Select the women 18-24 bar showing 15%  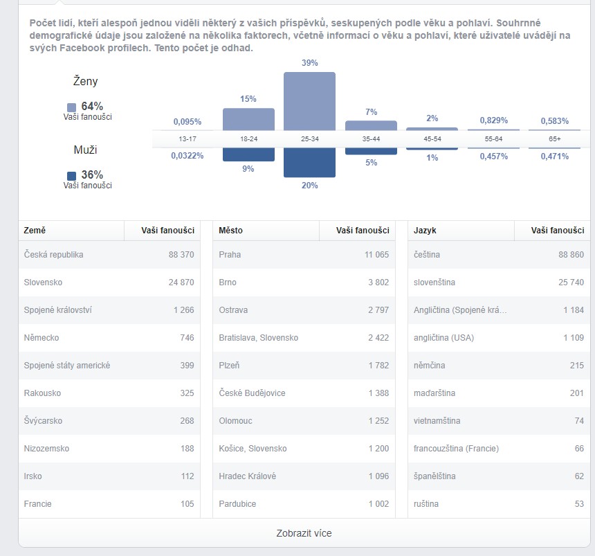(x=248, y=119)
